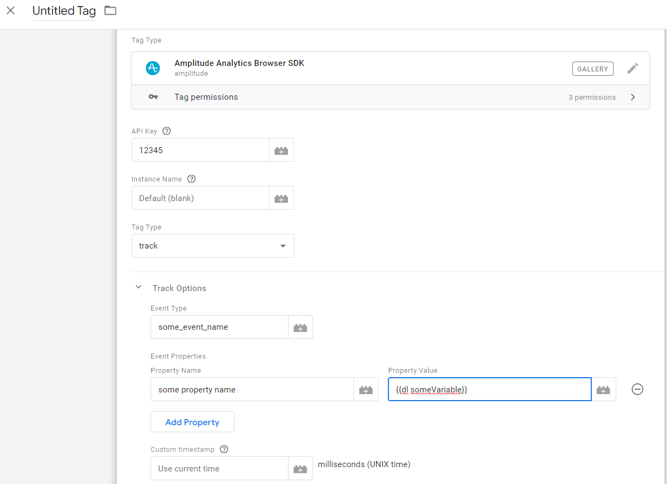This screenshot has height=484, width=667.
Task: Insert variable button for Instance Name field
Action: click(281, 198)
